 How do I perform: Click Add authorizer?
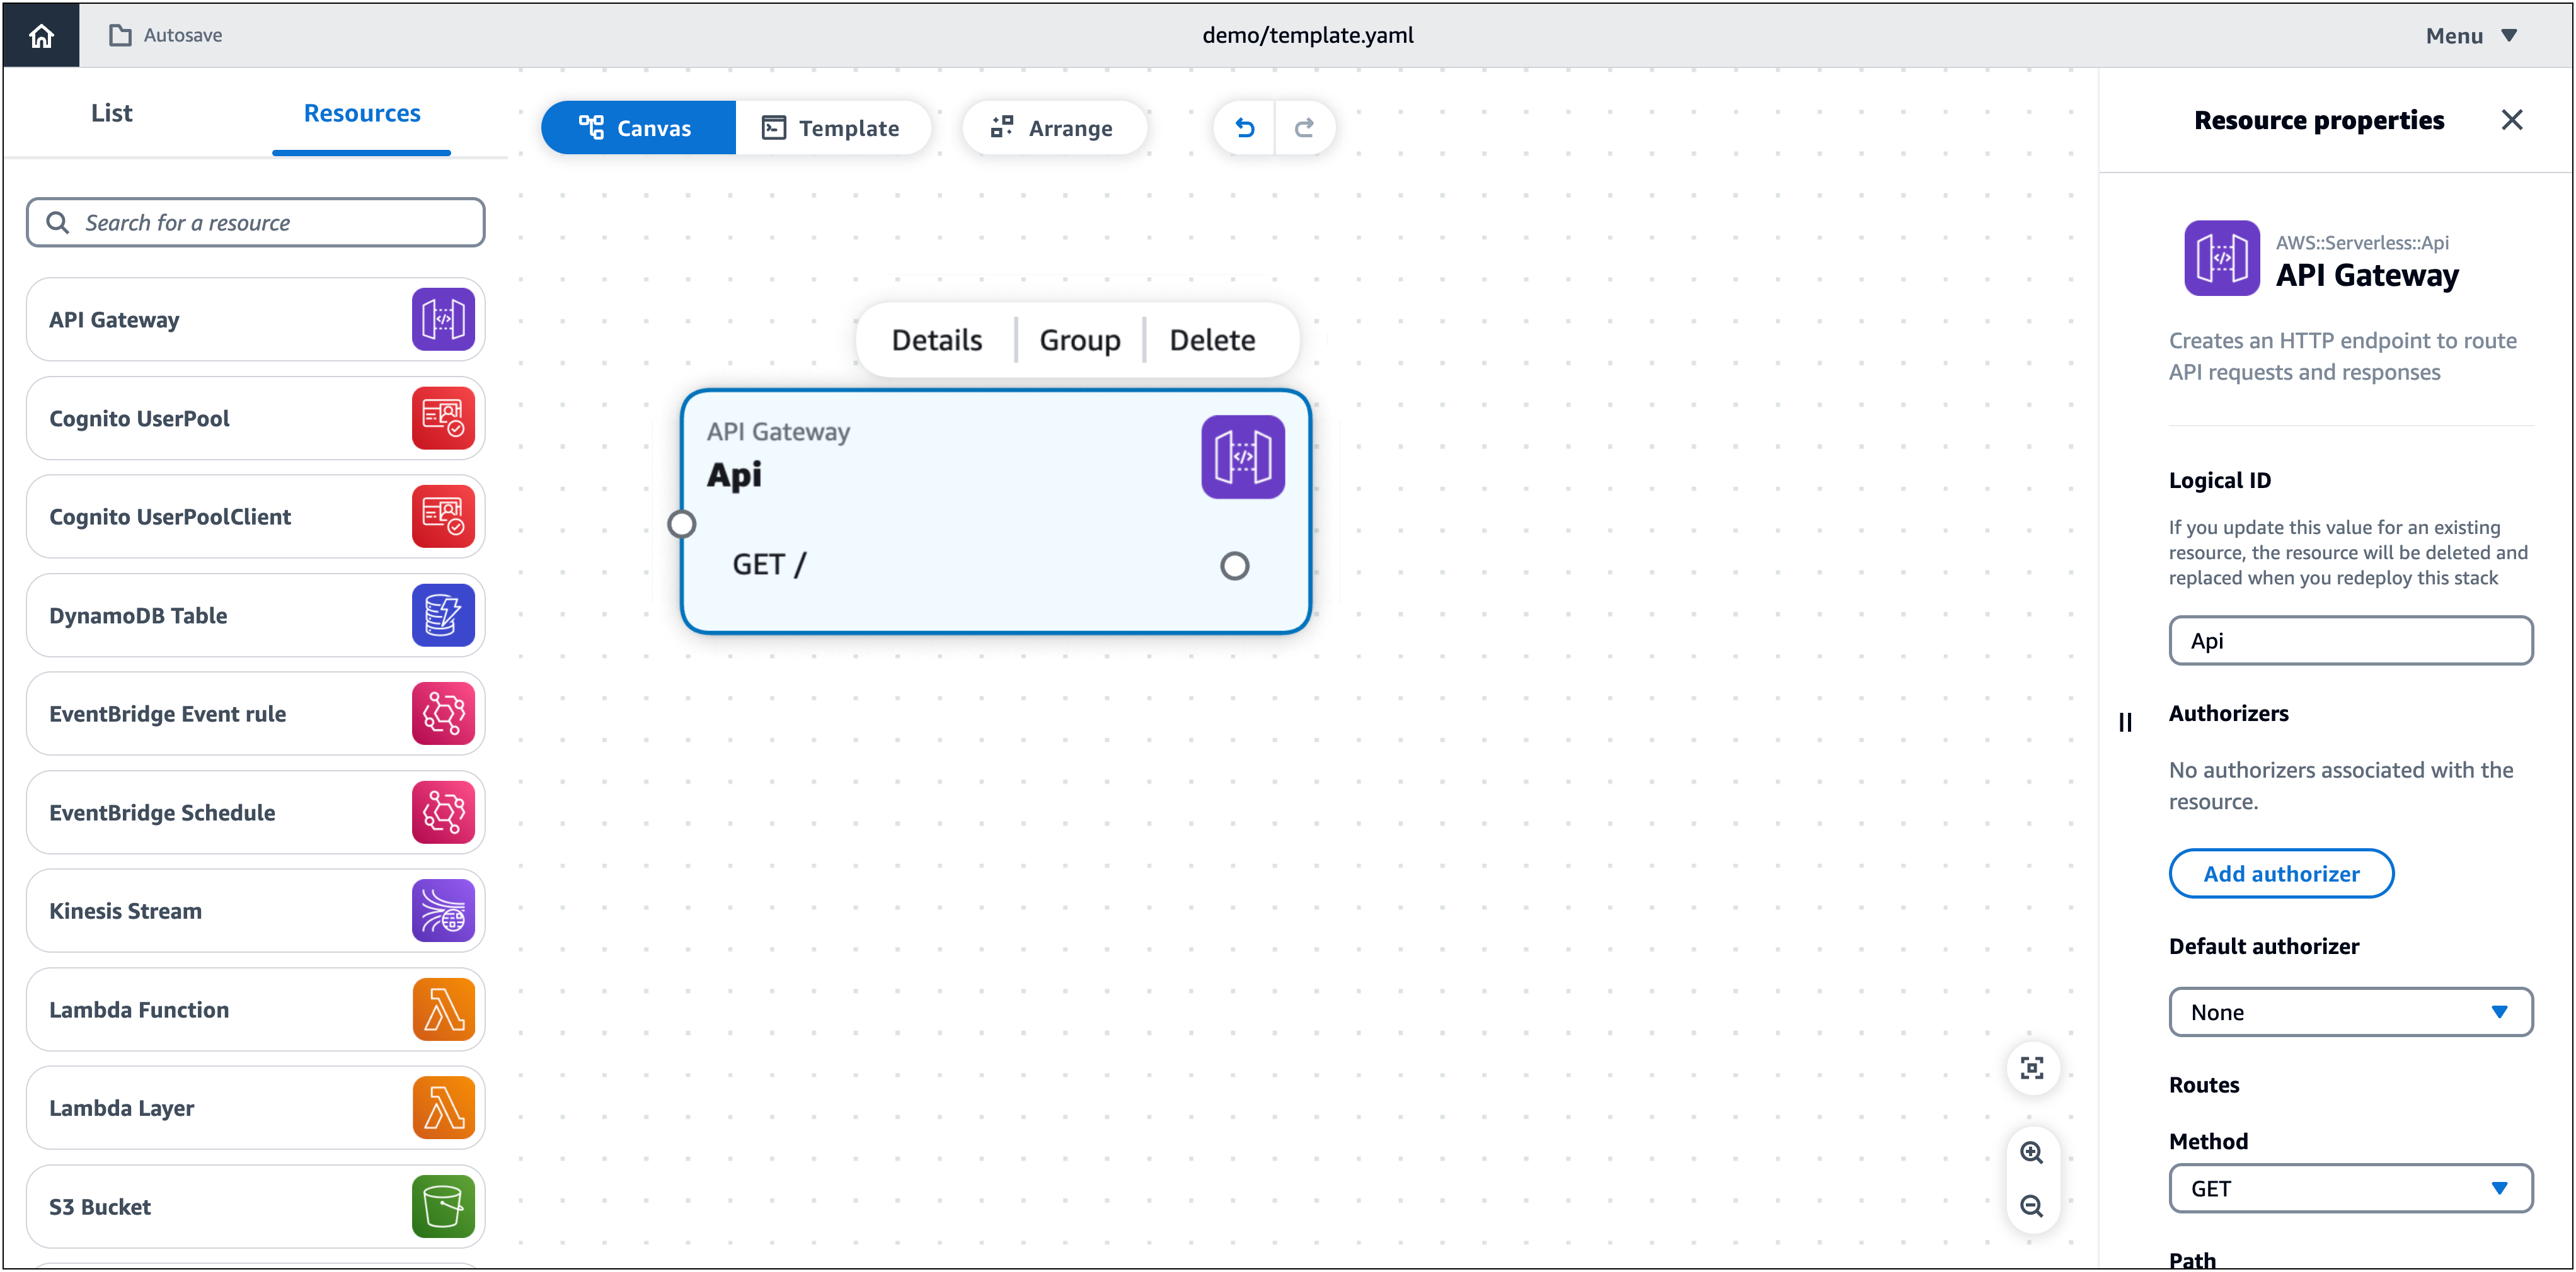pos(2281,873)
